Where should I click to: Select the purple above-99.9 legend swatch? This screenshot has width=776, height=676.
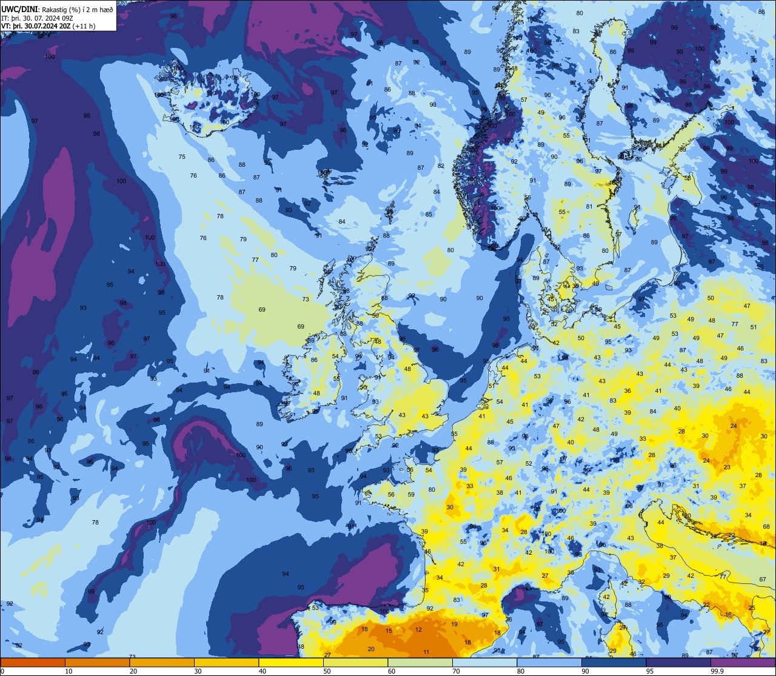tap(743, 662)
